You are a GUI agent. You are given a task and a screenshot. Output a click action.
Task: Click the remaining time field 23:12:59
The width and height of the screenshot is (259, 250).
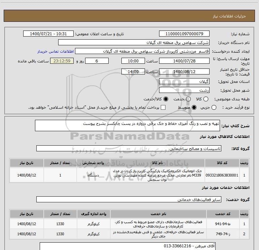click(62, 61)
